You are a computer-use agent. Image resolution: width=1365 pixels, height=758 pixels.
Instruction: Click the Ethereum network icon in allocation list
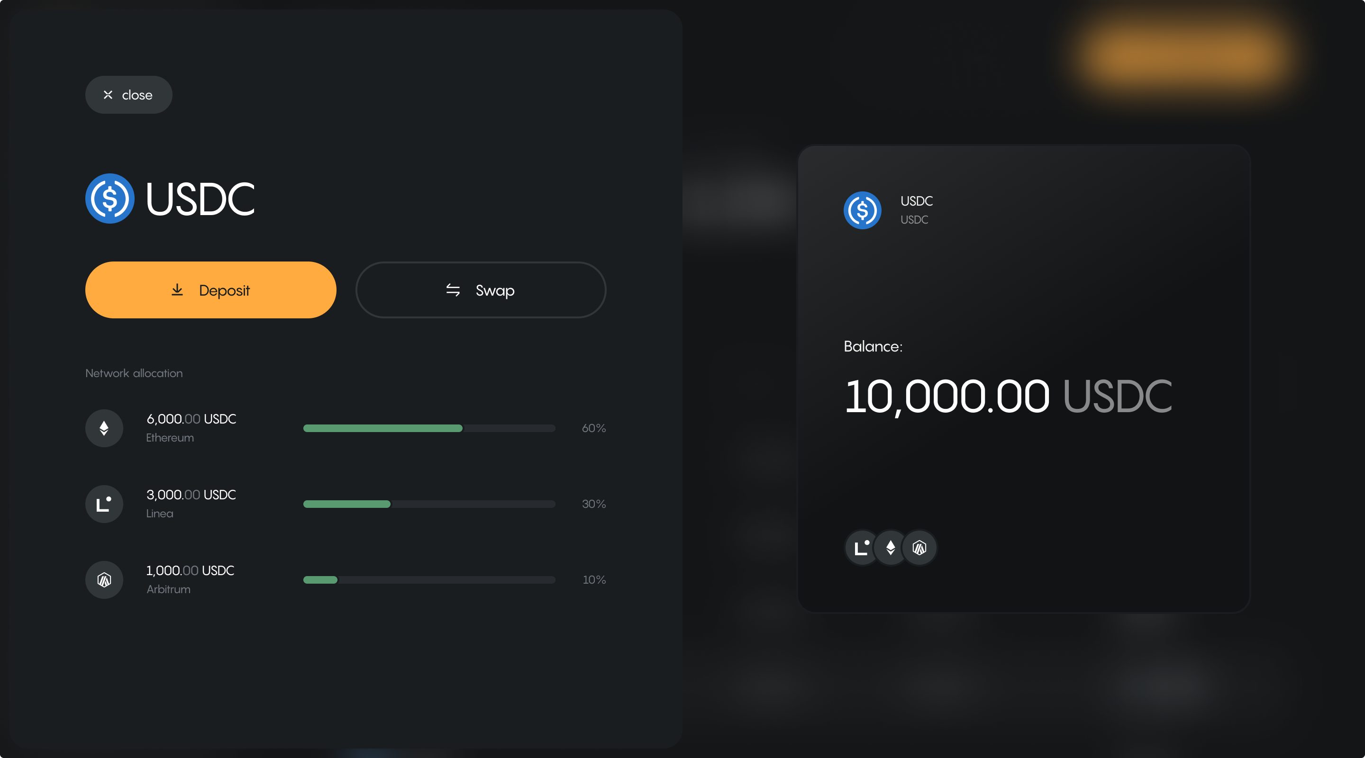[104, 428]
